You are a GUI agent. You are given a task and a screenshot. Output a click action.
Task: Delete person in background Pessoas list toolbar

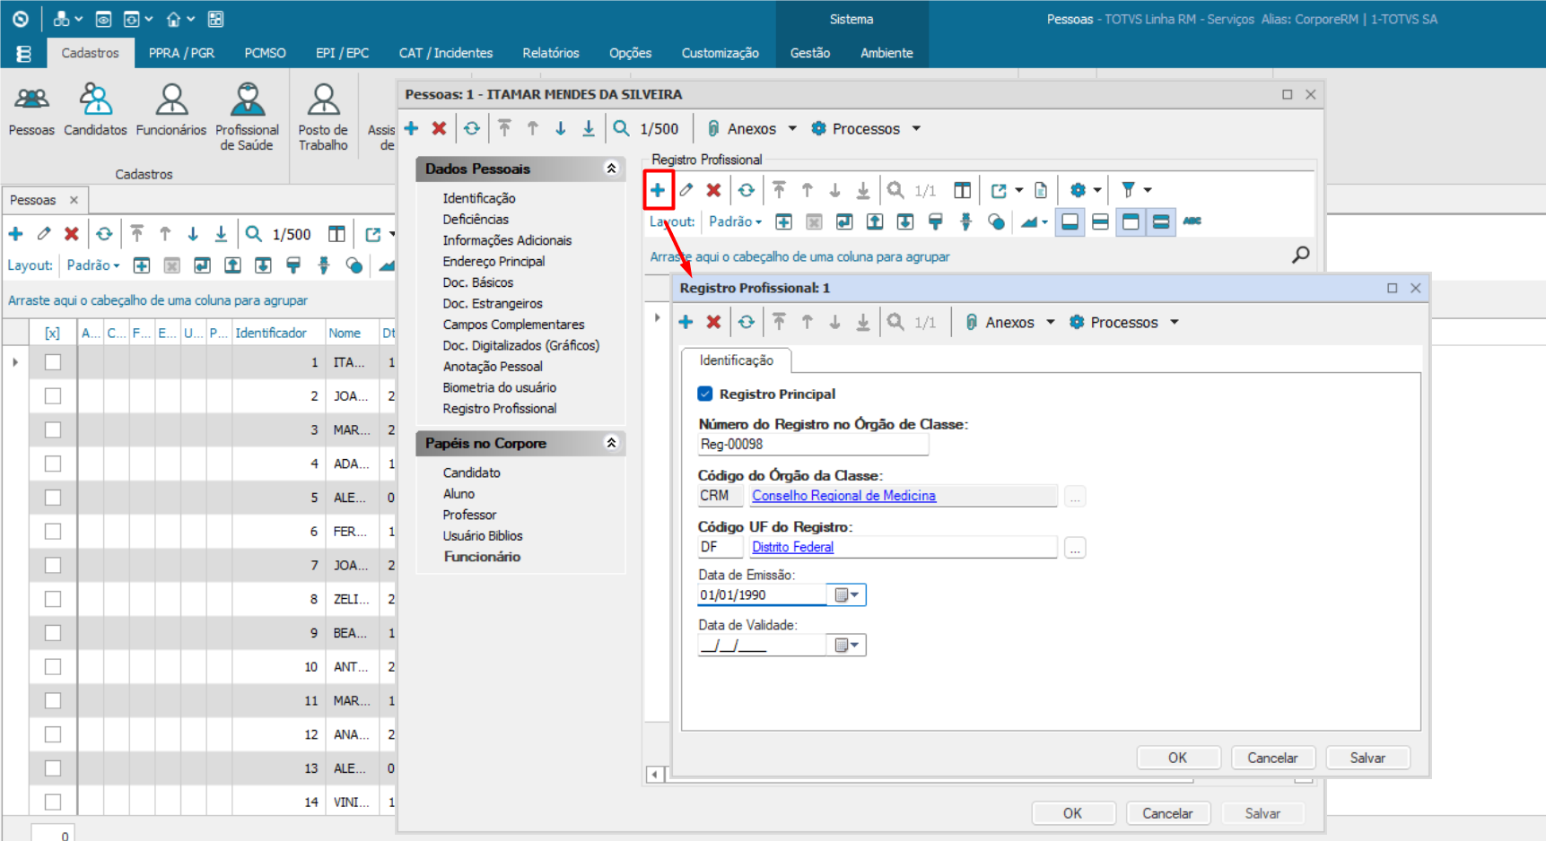click(72, 234)
